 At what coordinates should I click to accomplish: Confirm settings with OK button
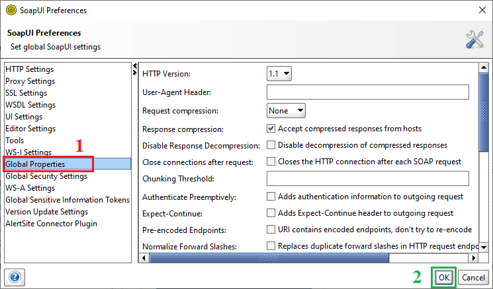pos(443,277)
